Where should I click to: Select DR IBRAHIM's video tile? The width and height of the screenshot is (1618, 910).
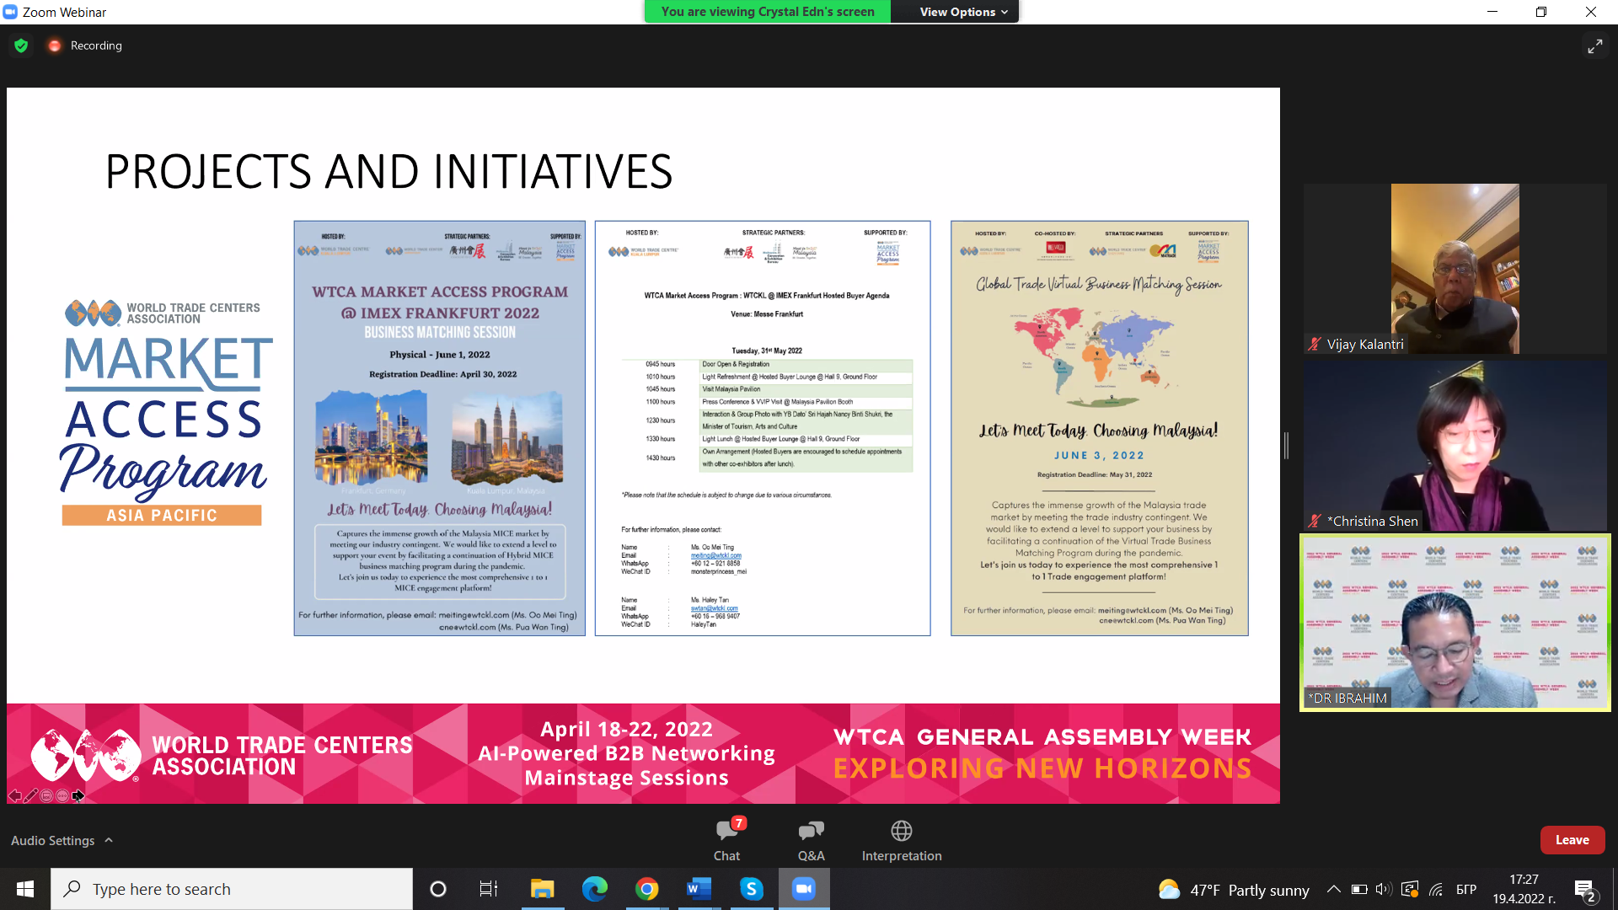tap(1455, 623)
